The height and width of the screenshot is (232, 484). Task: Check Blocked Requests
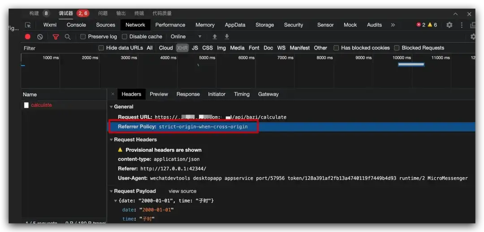tap(397, 48)
